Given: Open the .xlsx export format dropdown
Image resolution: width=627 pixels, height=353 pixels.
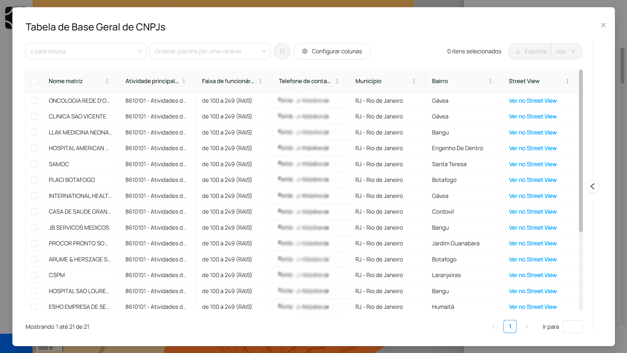Looking at the screenshot, I should (x=567, y=51).
